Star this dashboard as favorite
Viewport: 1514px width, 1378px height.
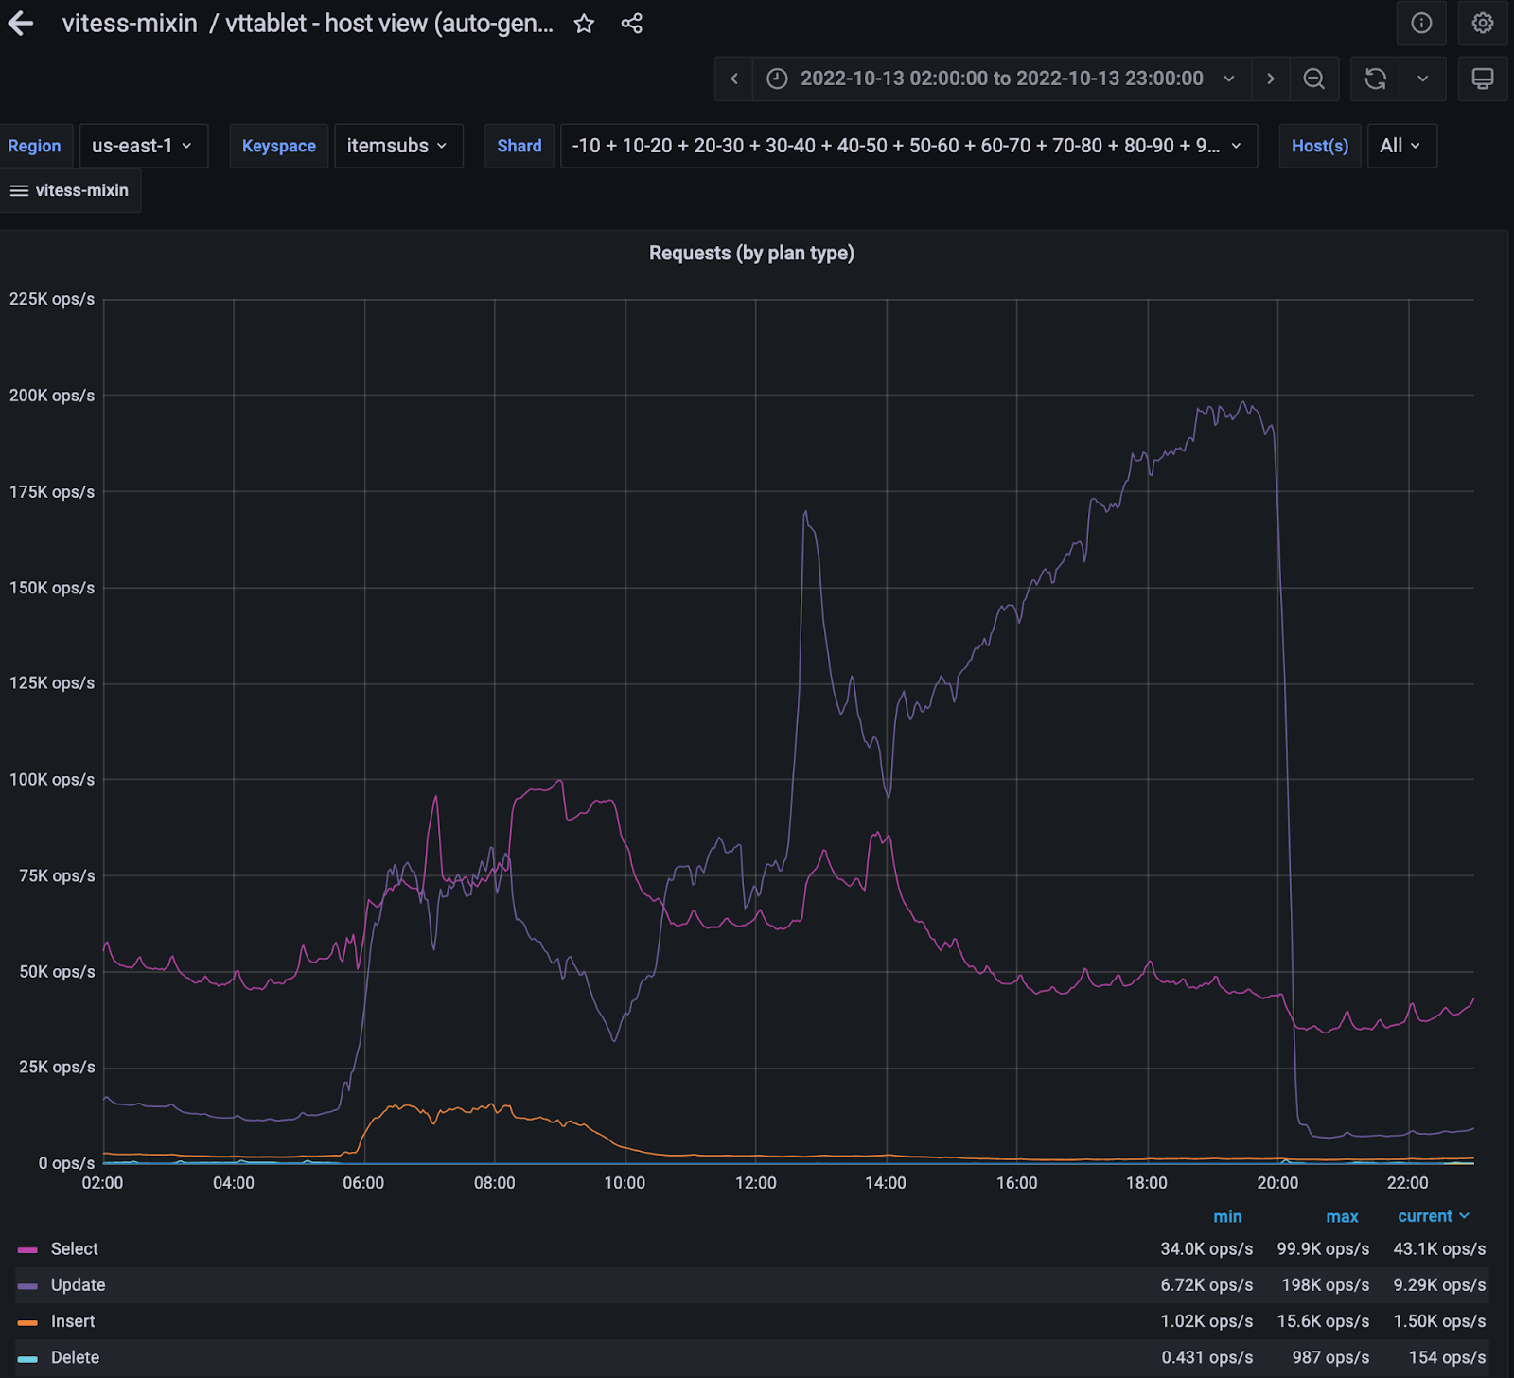[x=584, y=24]
